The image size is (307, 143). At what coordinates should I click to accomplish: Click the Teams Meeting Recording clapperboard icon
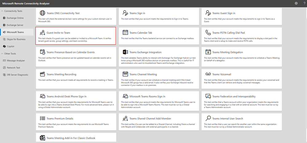(42, 74)
